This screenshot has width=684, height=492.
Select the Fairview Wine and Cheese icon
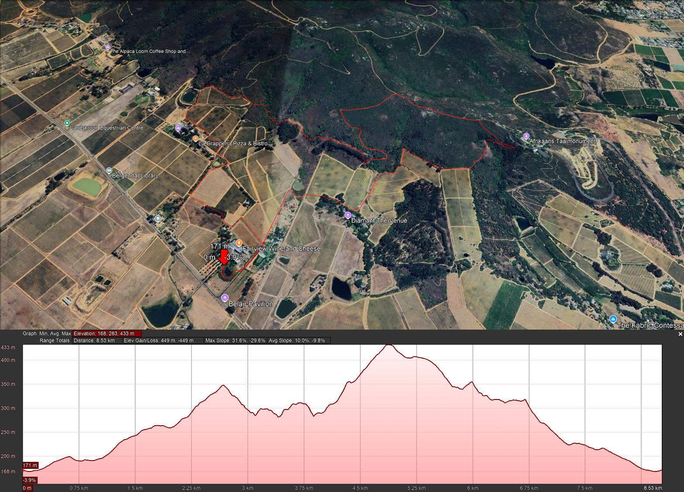pos(239,243)
